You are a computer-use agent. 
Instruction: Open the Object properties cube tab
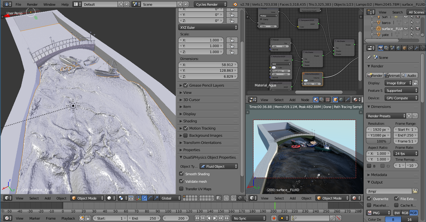point(404,48)
